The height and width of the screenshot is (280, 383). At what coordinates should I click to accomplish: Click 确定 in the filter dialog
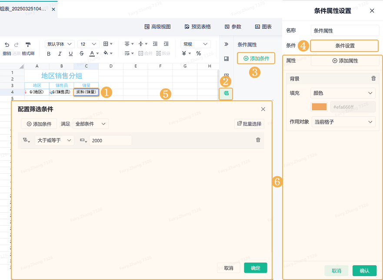tap(256, 268)
